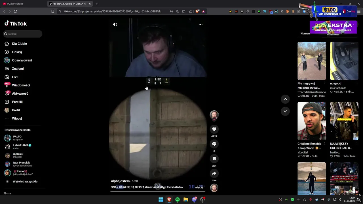
Task: Click alphajestem username in video caption
Action: (x=120, y=181)
